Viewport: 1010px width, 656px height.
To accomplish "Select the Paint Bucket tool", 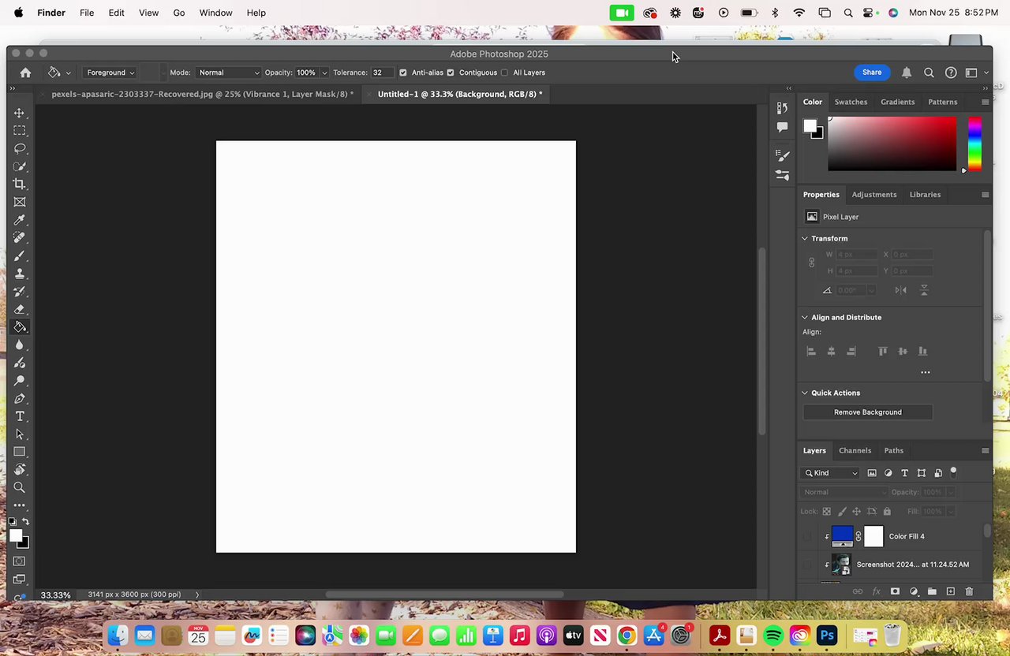I will click(20, 327).
